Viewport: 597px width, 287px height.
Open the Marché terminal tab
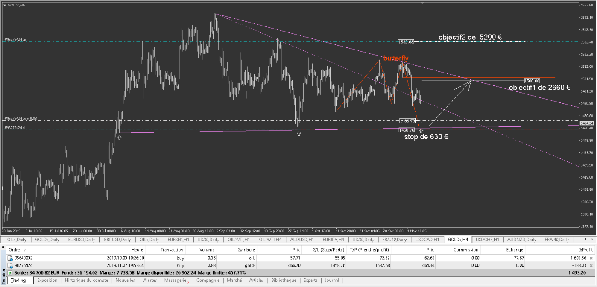click(234, 281)
